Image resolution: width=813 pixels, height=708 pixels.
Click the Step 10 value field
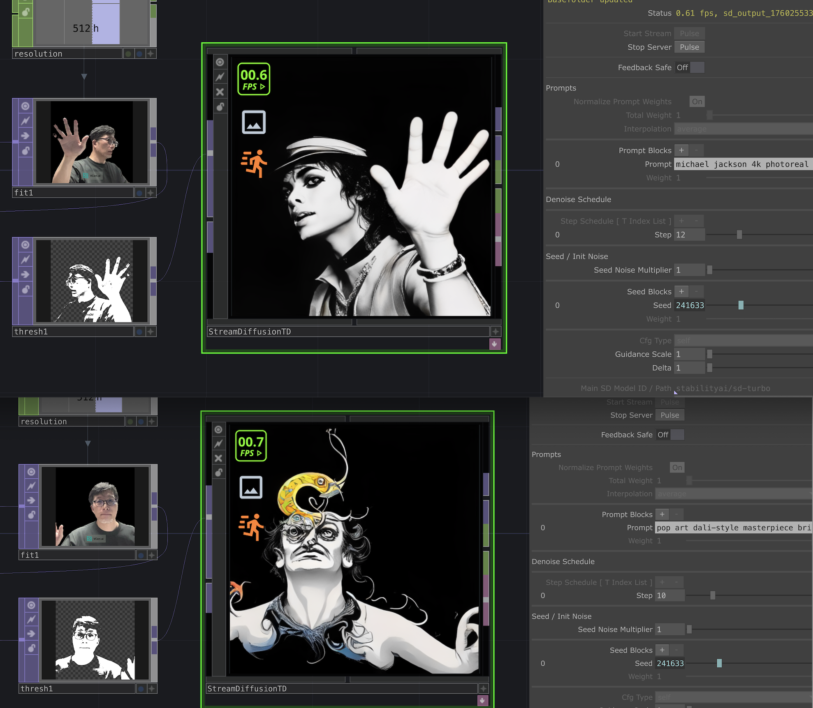(x=669, y=595)
